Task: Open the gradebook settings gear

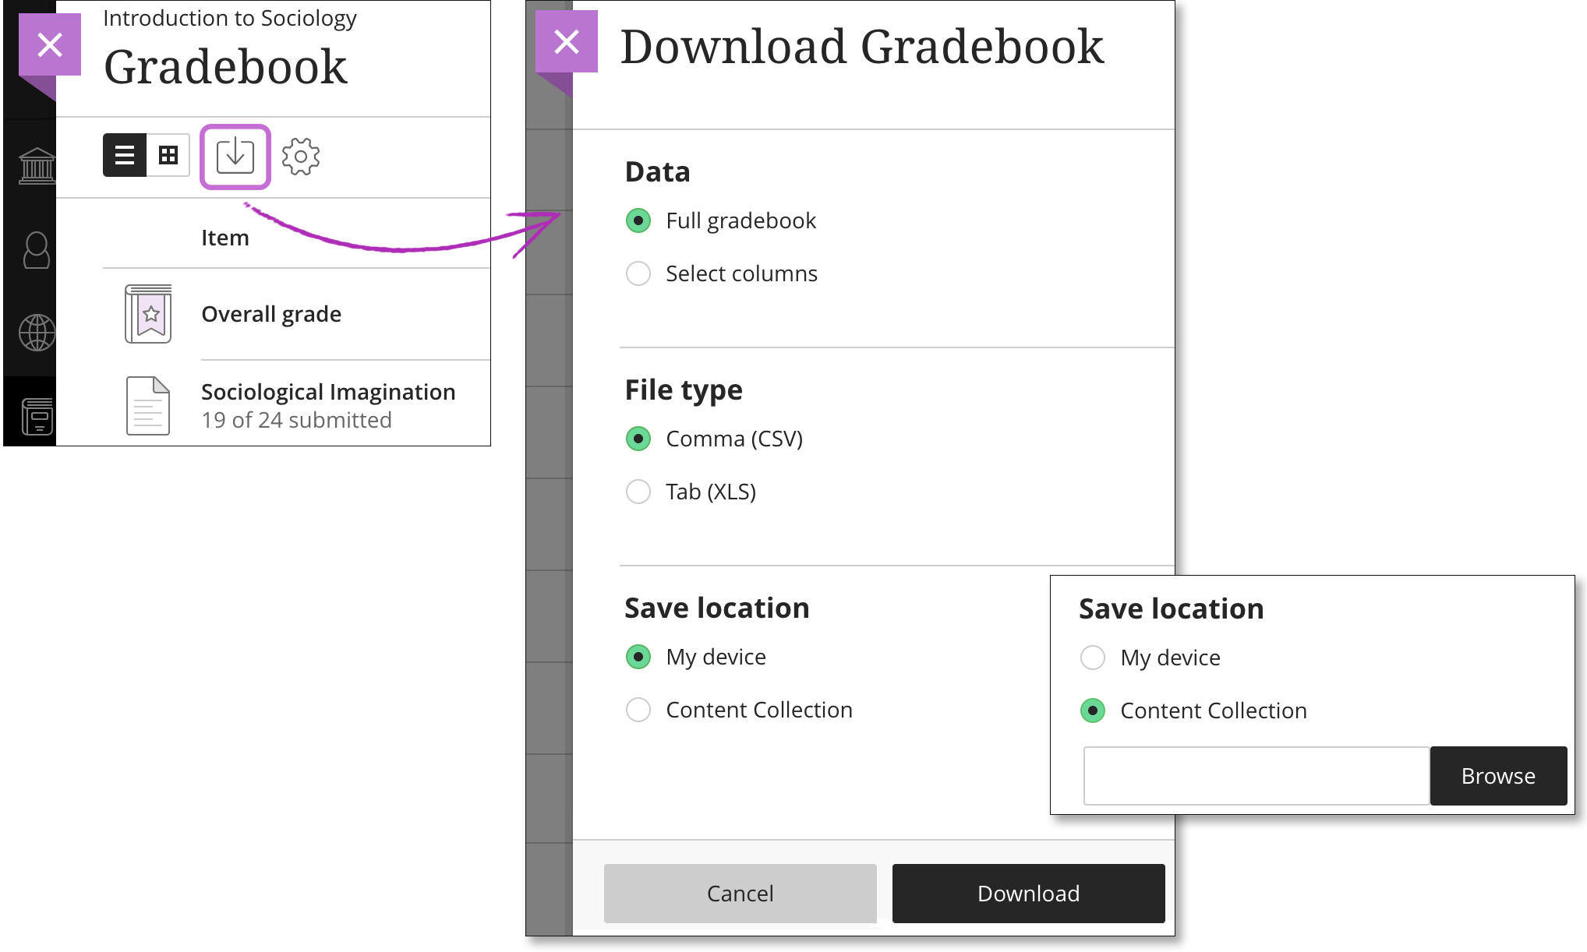Action: click(x=301, y=156)
